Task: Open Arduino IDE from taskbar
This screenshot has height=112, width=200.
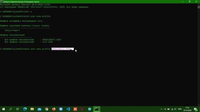Action: pos(90,109)
